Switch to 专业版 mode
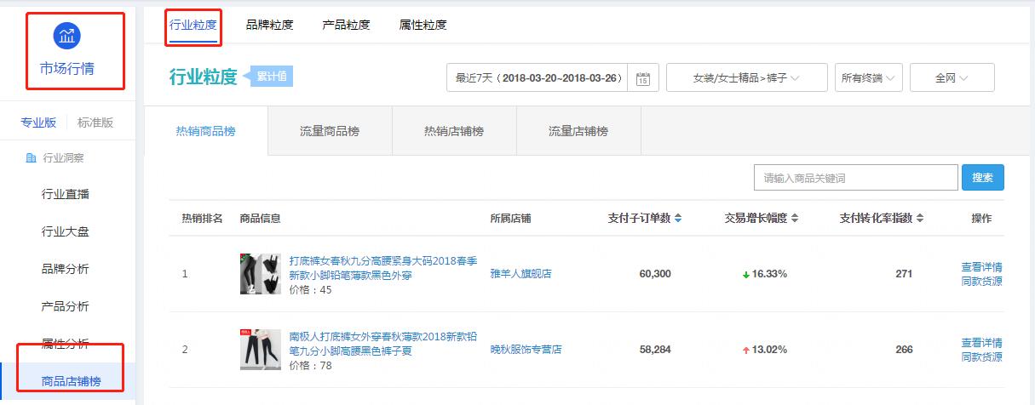 pyautogui.click(x=38, y=123)
